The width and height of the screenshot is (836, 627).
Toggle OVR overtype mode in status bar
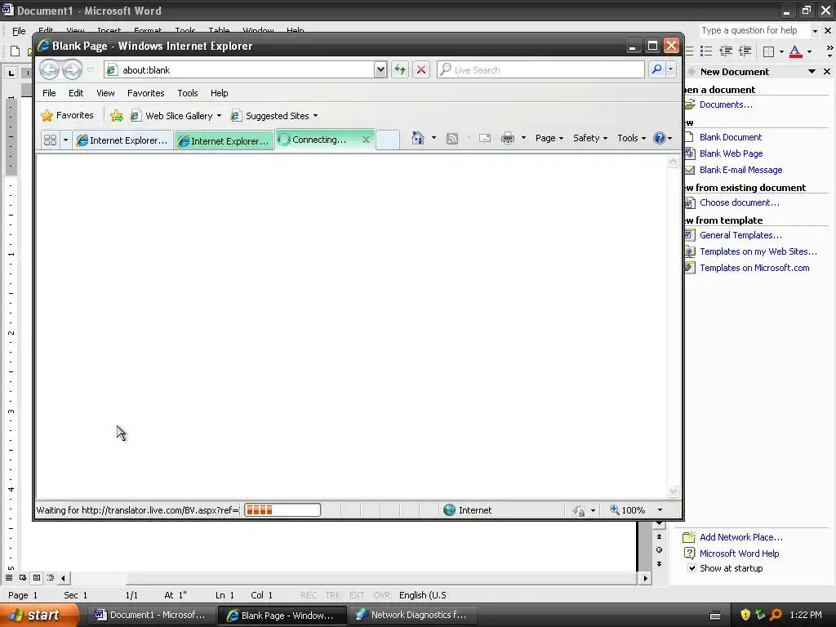[381, 595]
